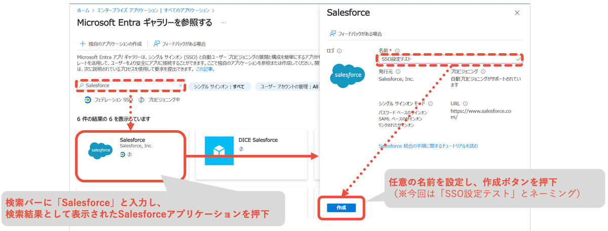Click the フェデレーション SSO legend icon
This screenshot has width=608, height=231.
click(x=88, y=100)
